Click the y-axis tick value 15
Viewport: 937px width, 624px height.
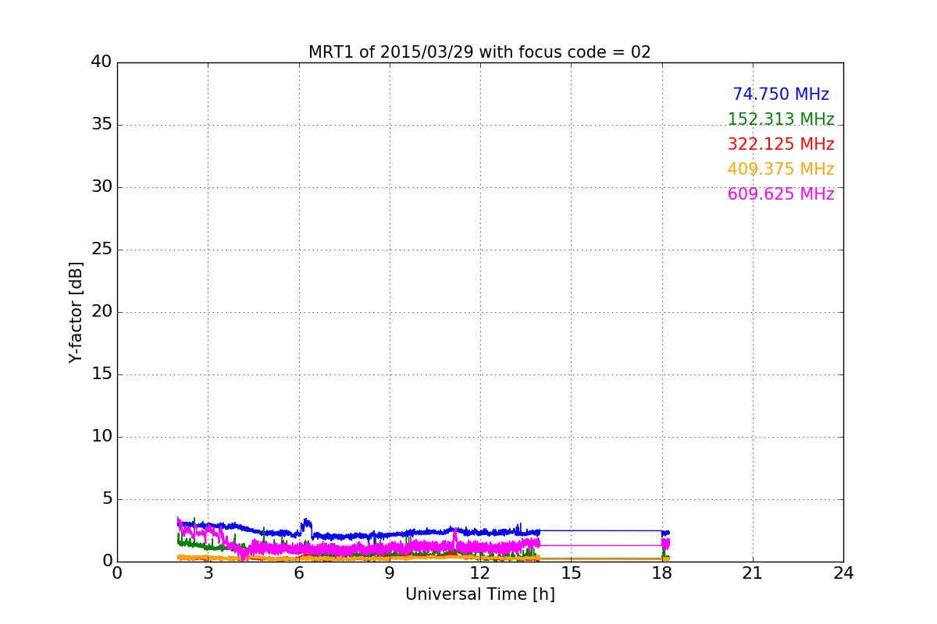[102, 374]
